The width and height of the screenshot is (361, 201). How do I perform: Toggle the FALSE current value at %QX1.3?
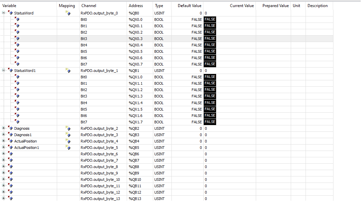[x=210, y=96]
